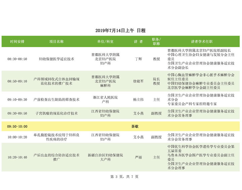Click '主任' title in 杨立伟 row
The height and width of the screenshot is (190, 242).
[x=156, y=100]
